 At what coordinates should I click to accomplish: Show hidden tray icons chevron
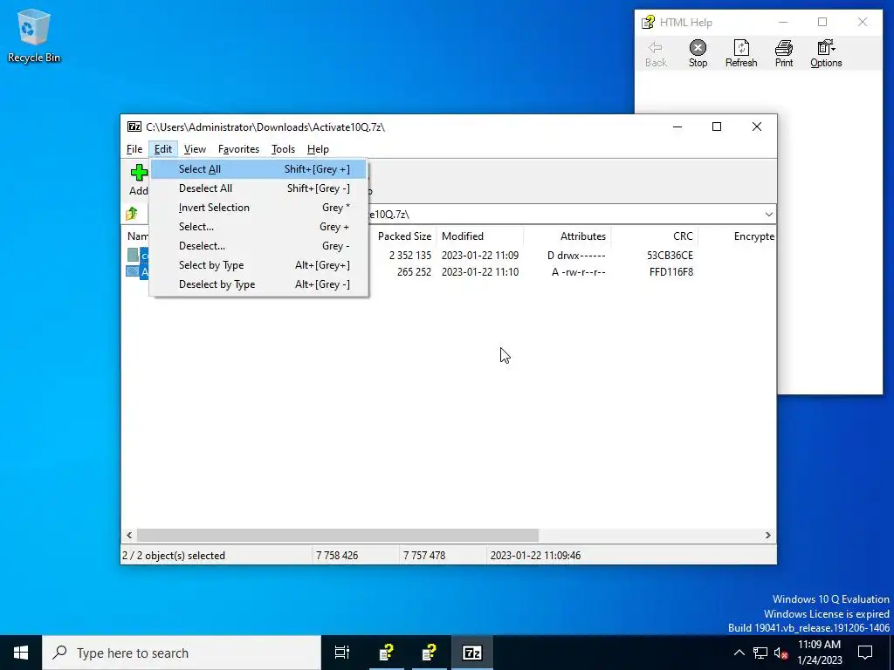tap(739, 653)
